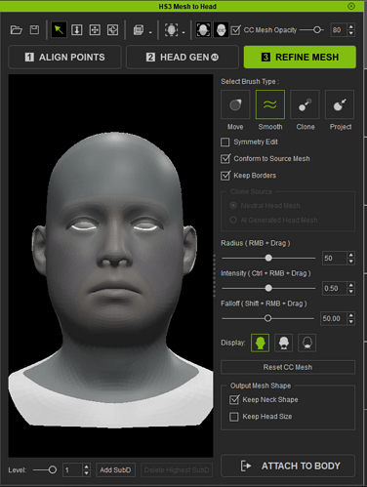Uncheck Conform to Source Mesh
This screenshot has width=367, height=487.
(224, 159)
